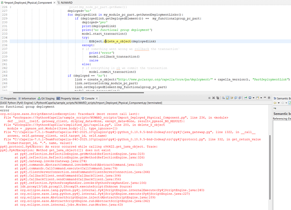Open Worker.java:63 stack trace link
The height and width of the screenshot is (210, 291).
(109, 205)
